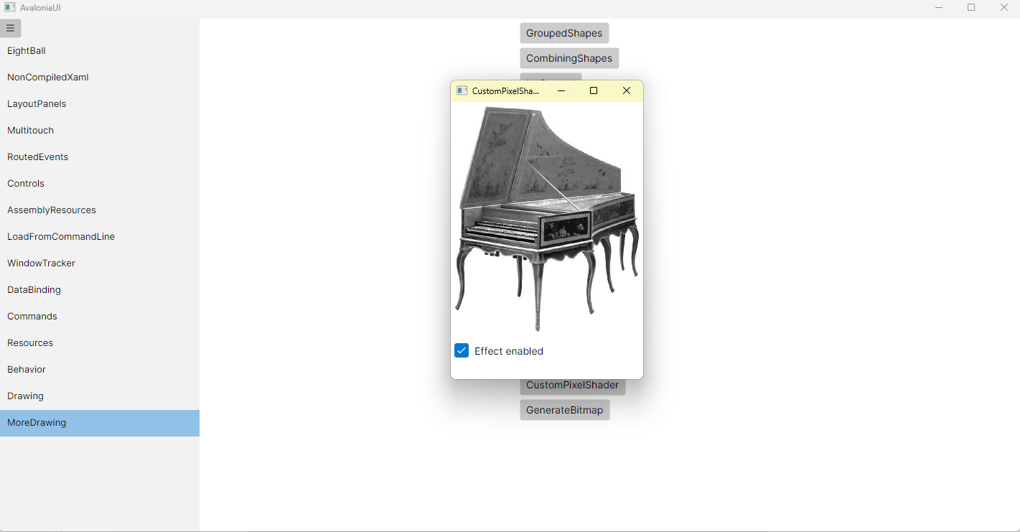Go to the Commands page
Screen dimensions: 1020x532
pos(100,317)
